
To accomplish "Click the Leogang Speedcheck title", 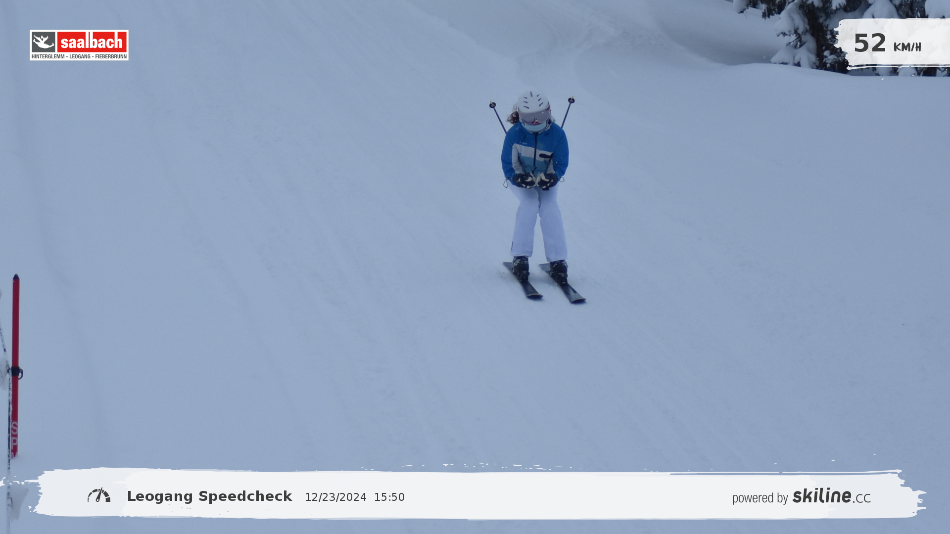I will [209, 496].
